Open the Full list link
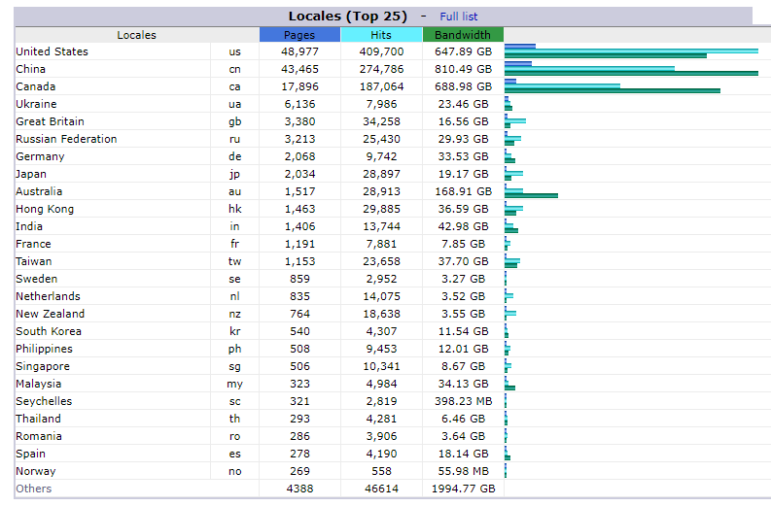 click(x=458, y=17)
